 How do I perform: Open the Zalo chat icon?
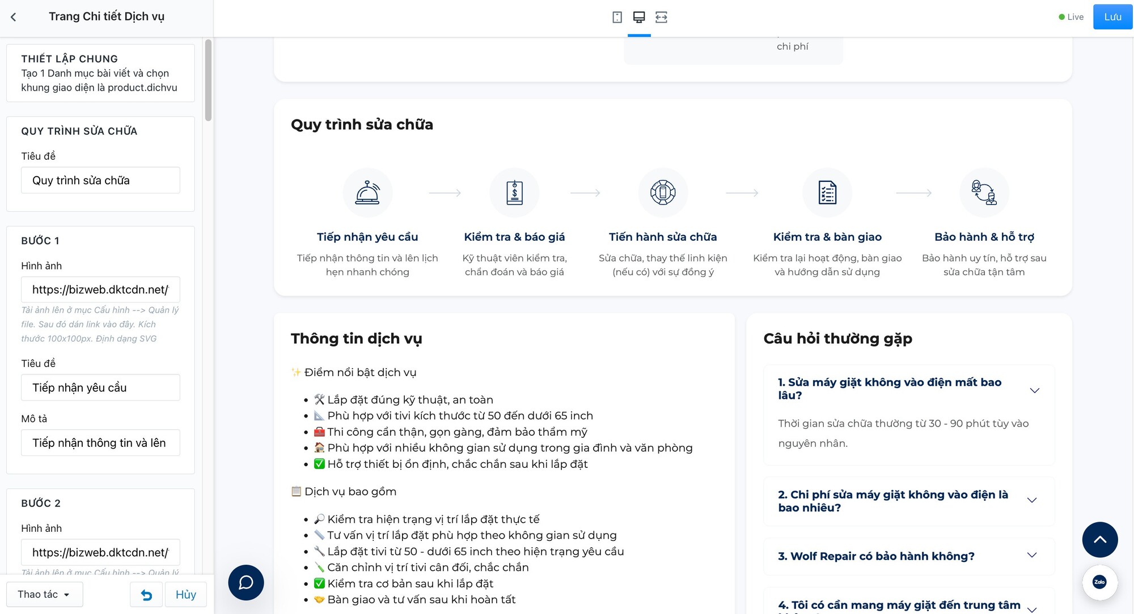point(1099,582)
